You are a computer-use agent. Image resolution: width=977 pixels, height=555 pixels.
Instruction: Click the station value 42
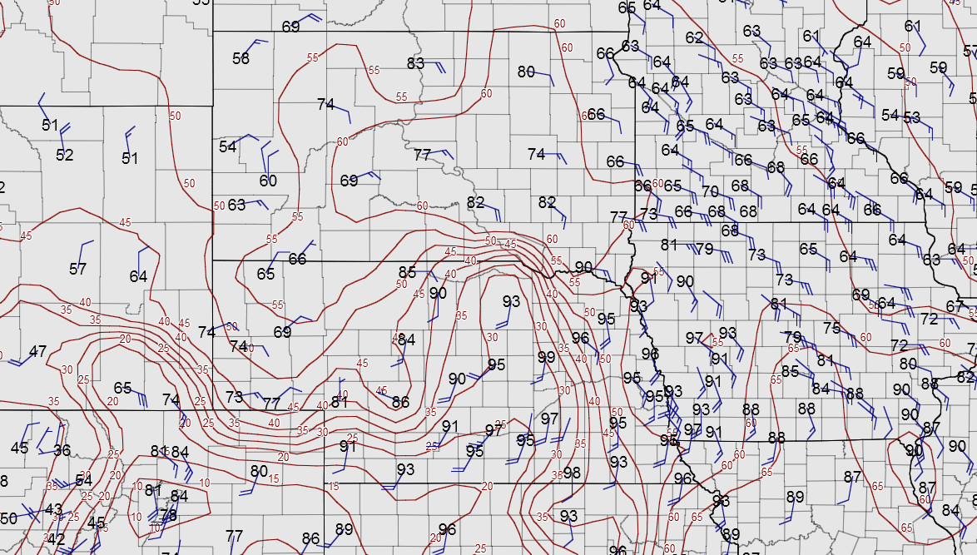(x=56, y=539)
